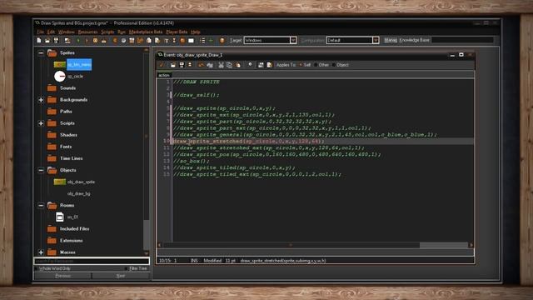Collapse the Rooms folder
Screen dimensions: 533x300
tap(41, 206)
